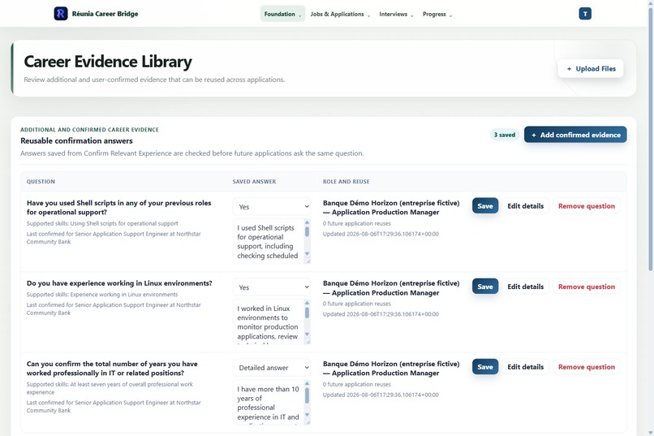Click 'Supported skills: Using Shell scripts for operational support'
This screenshot has width=654, height=436.
[x=102, y=223]
